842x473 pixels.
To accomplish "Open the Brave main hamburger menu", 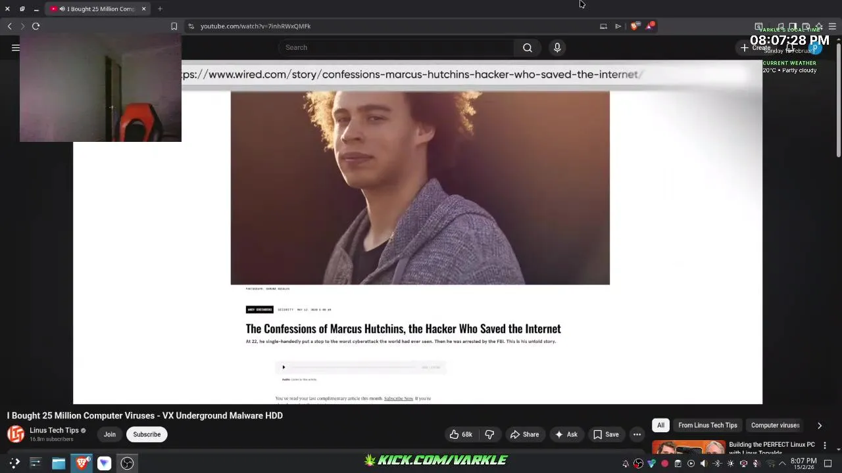I will [x=832, y=26].
